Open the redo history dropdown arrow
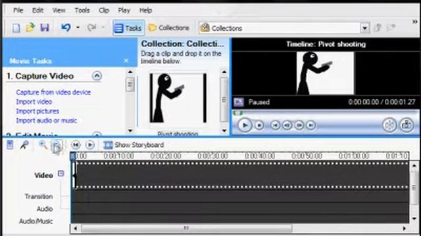 pyautogui.click(x=103, y=28)
